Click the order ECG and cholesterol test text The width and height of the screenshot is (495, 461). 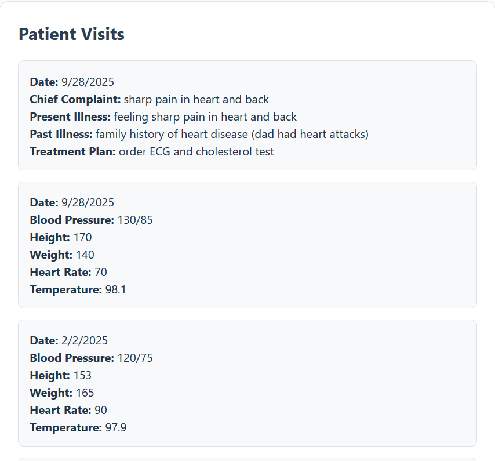(x=196, y=151)
